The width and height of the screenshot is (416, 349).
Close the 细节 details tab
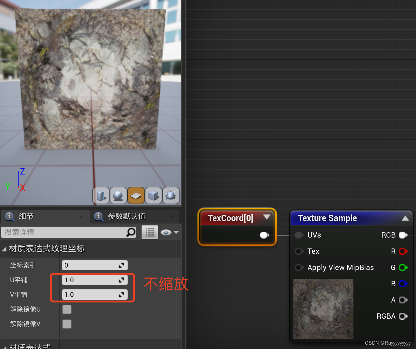(x=82, y=217)
